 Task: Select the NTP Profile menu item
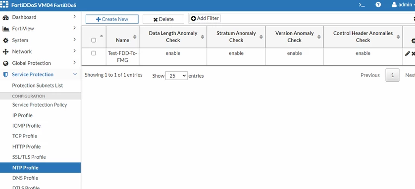pyautogui.click(x=40, y=168)
